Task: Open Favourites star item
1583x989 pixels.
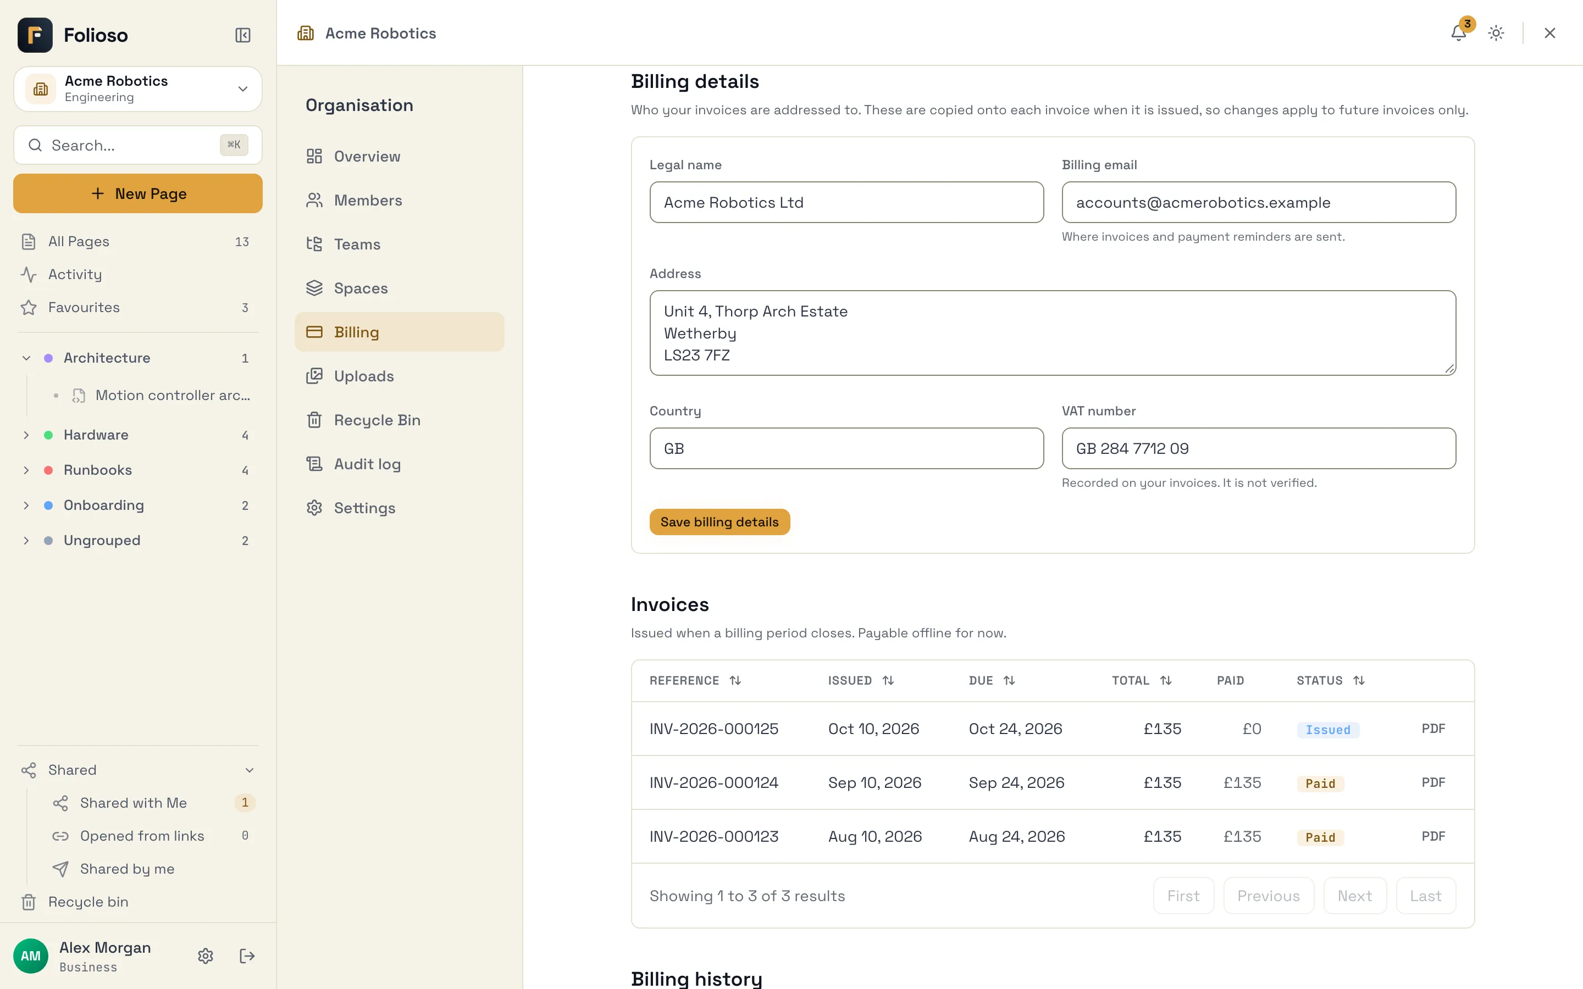Action: point(137,308)
